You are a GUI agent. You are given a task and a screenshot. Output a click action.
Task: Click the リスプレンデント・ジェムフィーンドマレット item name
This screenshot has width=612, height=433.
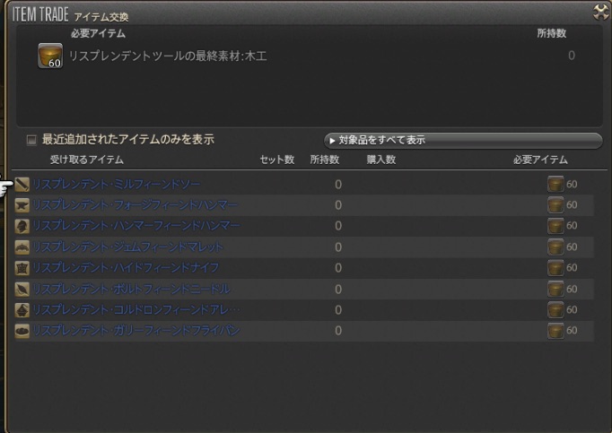coord(127,247)
